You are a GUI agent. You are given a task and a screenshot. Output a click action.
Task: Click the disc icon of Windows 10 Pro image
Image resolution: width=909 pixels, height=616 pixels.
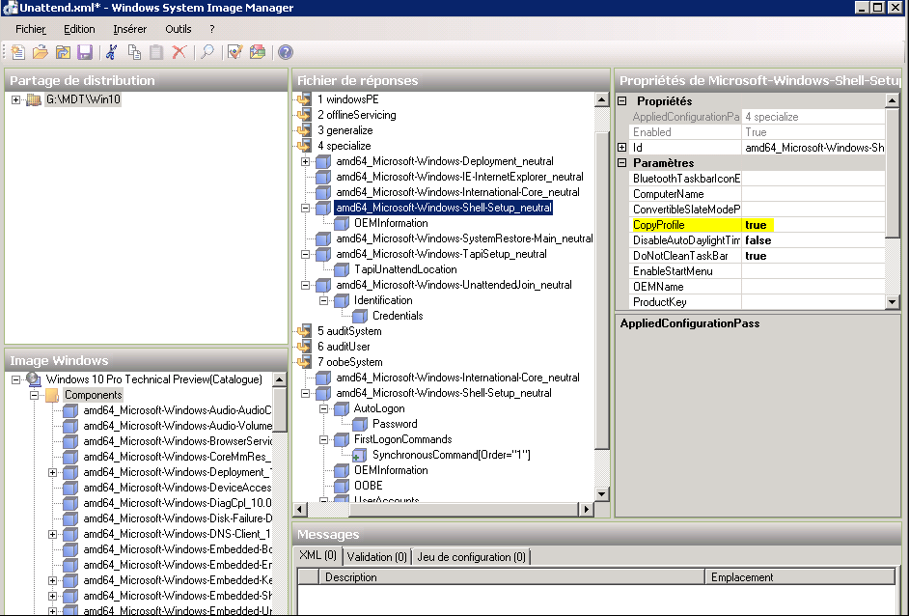click(34, 379)
